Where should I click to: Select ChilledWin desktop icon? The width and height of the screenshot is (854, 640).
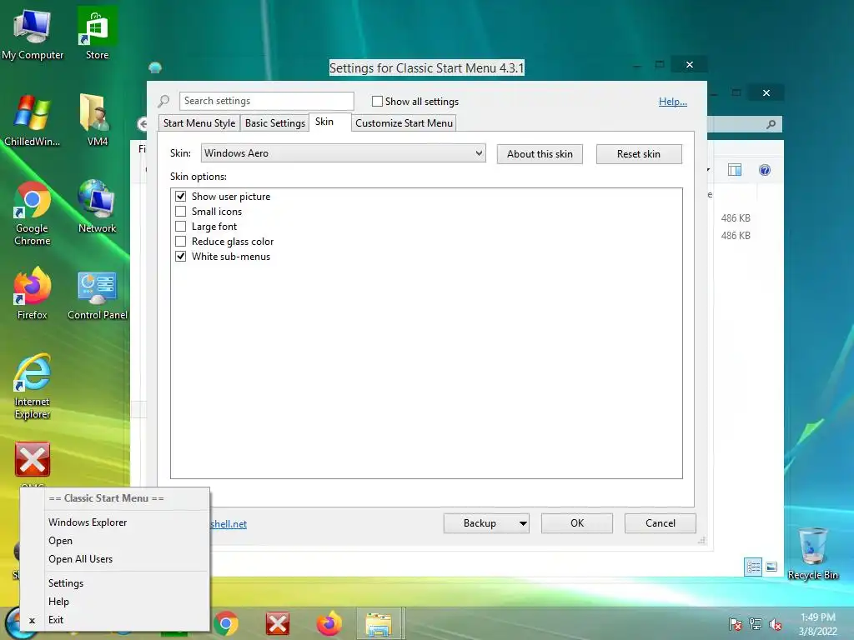click(x=33, y=120)
